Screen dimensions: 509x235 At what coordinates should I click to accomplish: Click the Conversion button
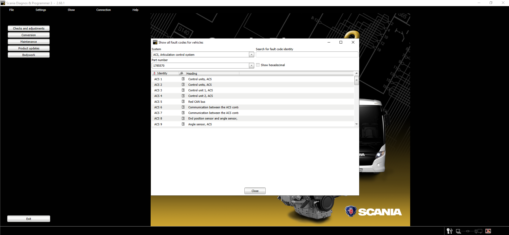click(x=29, y=35)
